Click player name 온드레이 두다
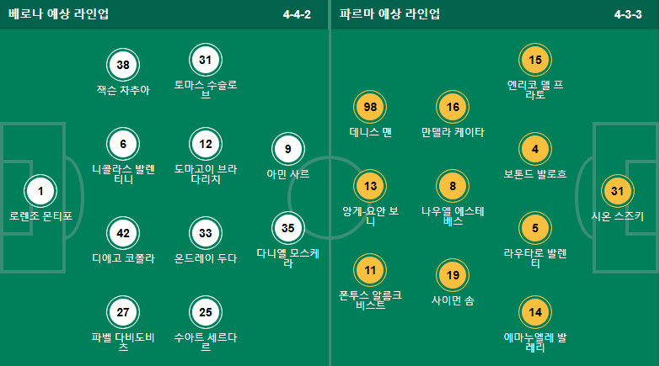 (x=206, y=258)
